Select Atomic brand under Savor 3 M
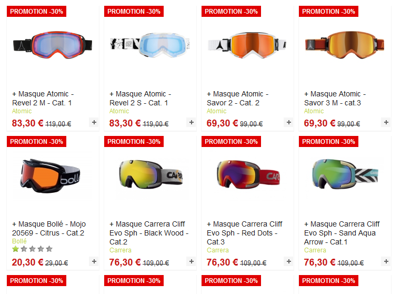Image resolution: width=401 pixels, height=294 pixels. [x=314, y=111]
